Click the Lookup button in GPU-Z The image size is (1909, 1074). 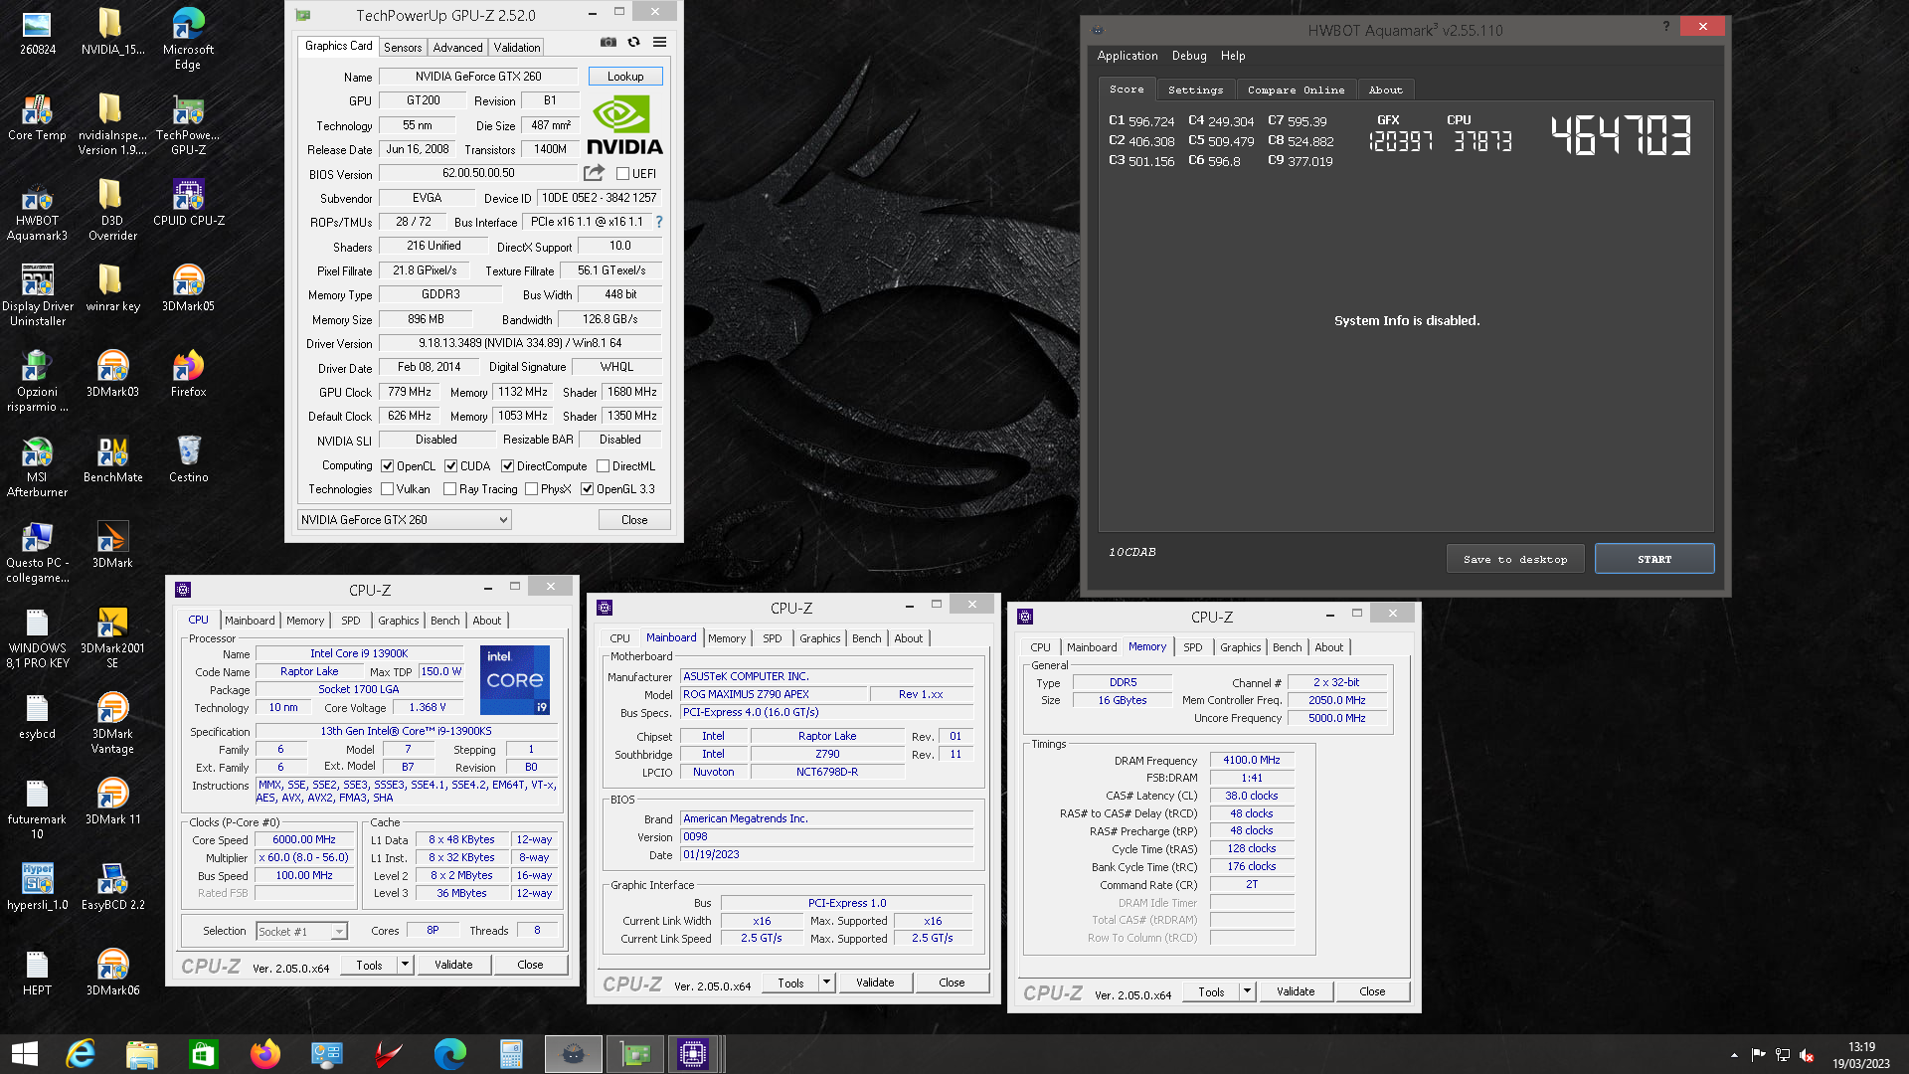[625, 77]
